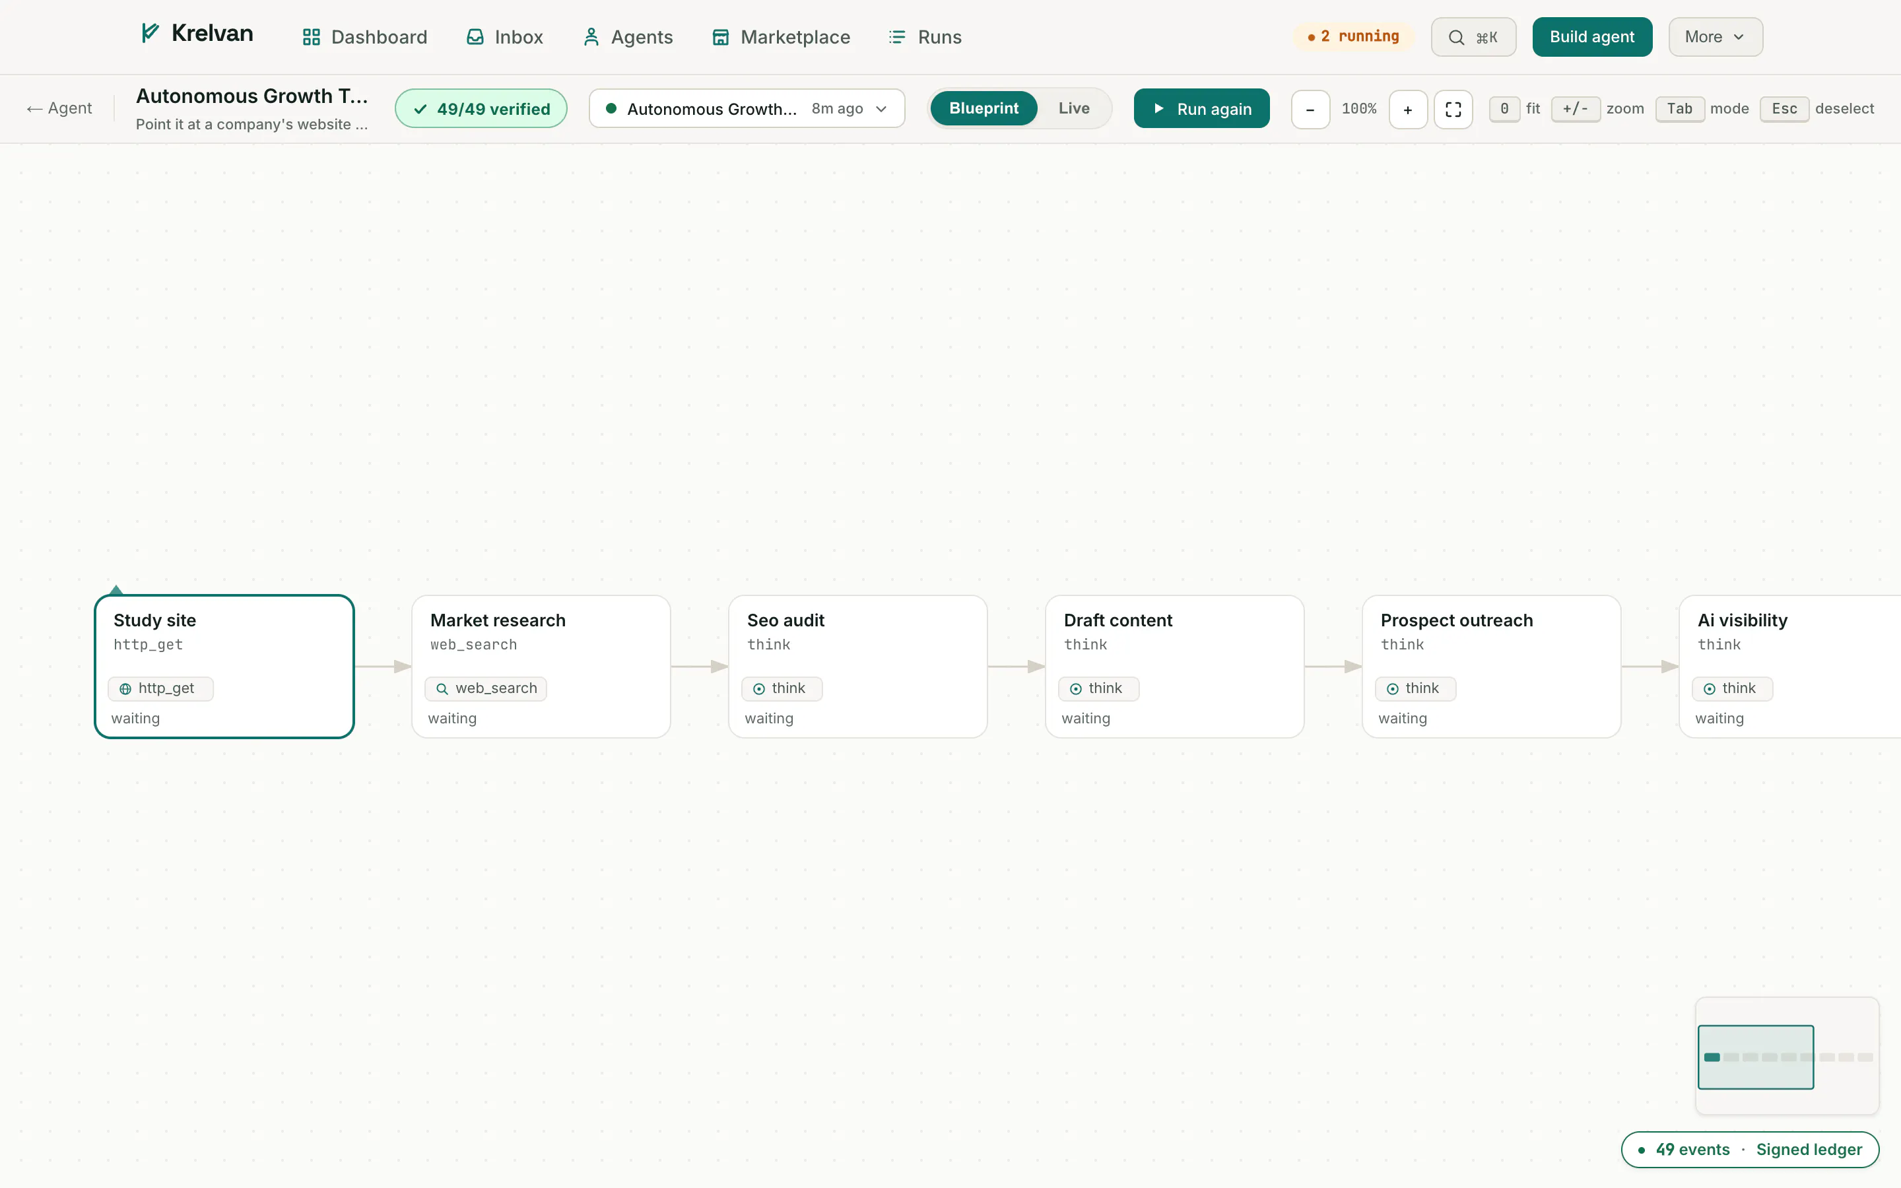Click the Krelvan logo

(197, 34)
